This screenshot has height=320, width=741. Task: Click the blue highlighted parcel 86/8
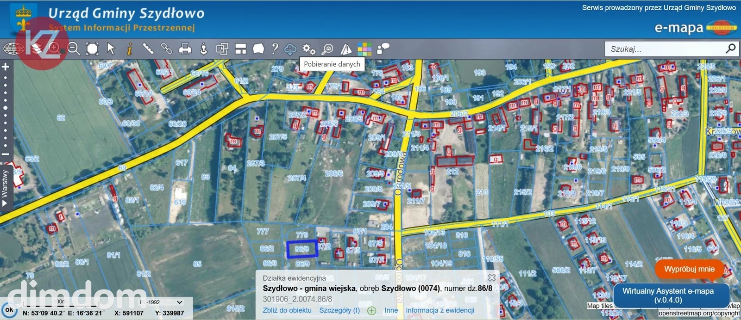(x=302, y=249)
